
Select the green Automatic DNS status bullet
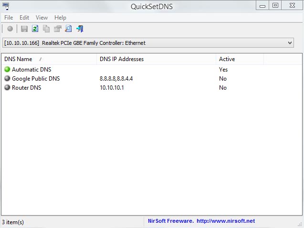pos(7,69)
